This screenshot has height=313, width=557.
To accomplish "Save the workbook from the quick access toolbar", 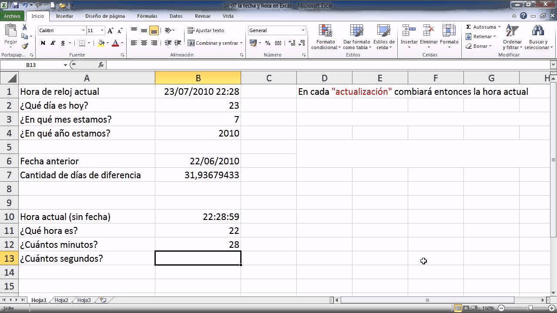I will (x=16, y=6).
